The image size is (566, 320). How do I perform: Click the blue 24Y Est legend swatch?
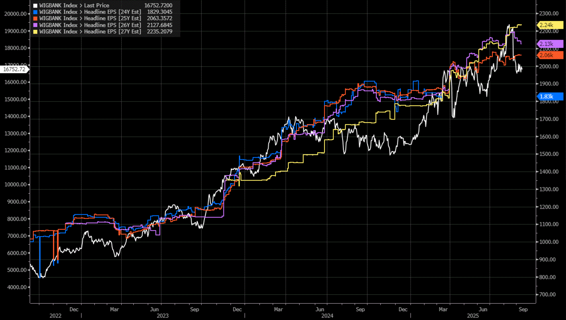click(x=36, y=12)
